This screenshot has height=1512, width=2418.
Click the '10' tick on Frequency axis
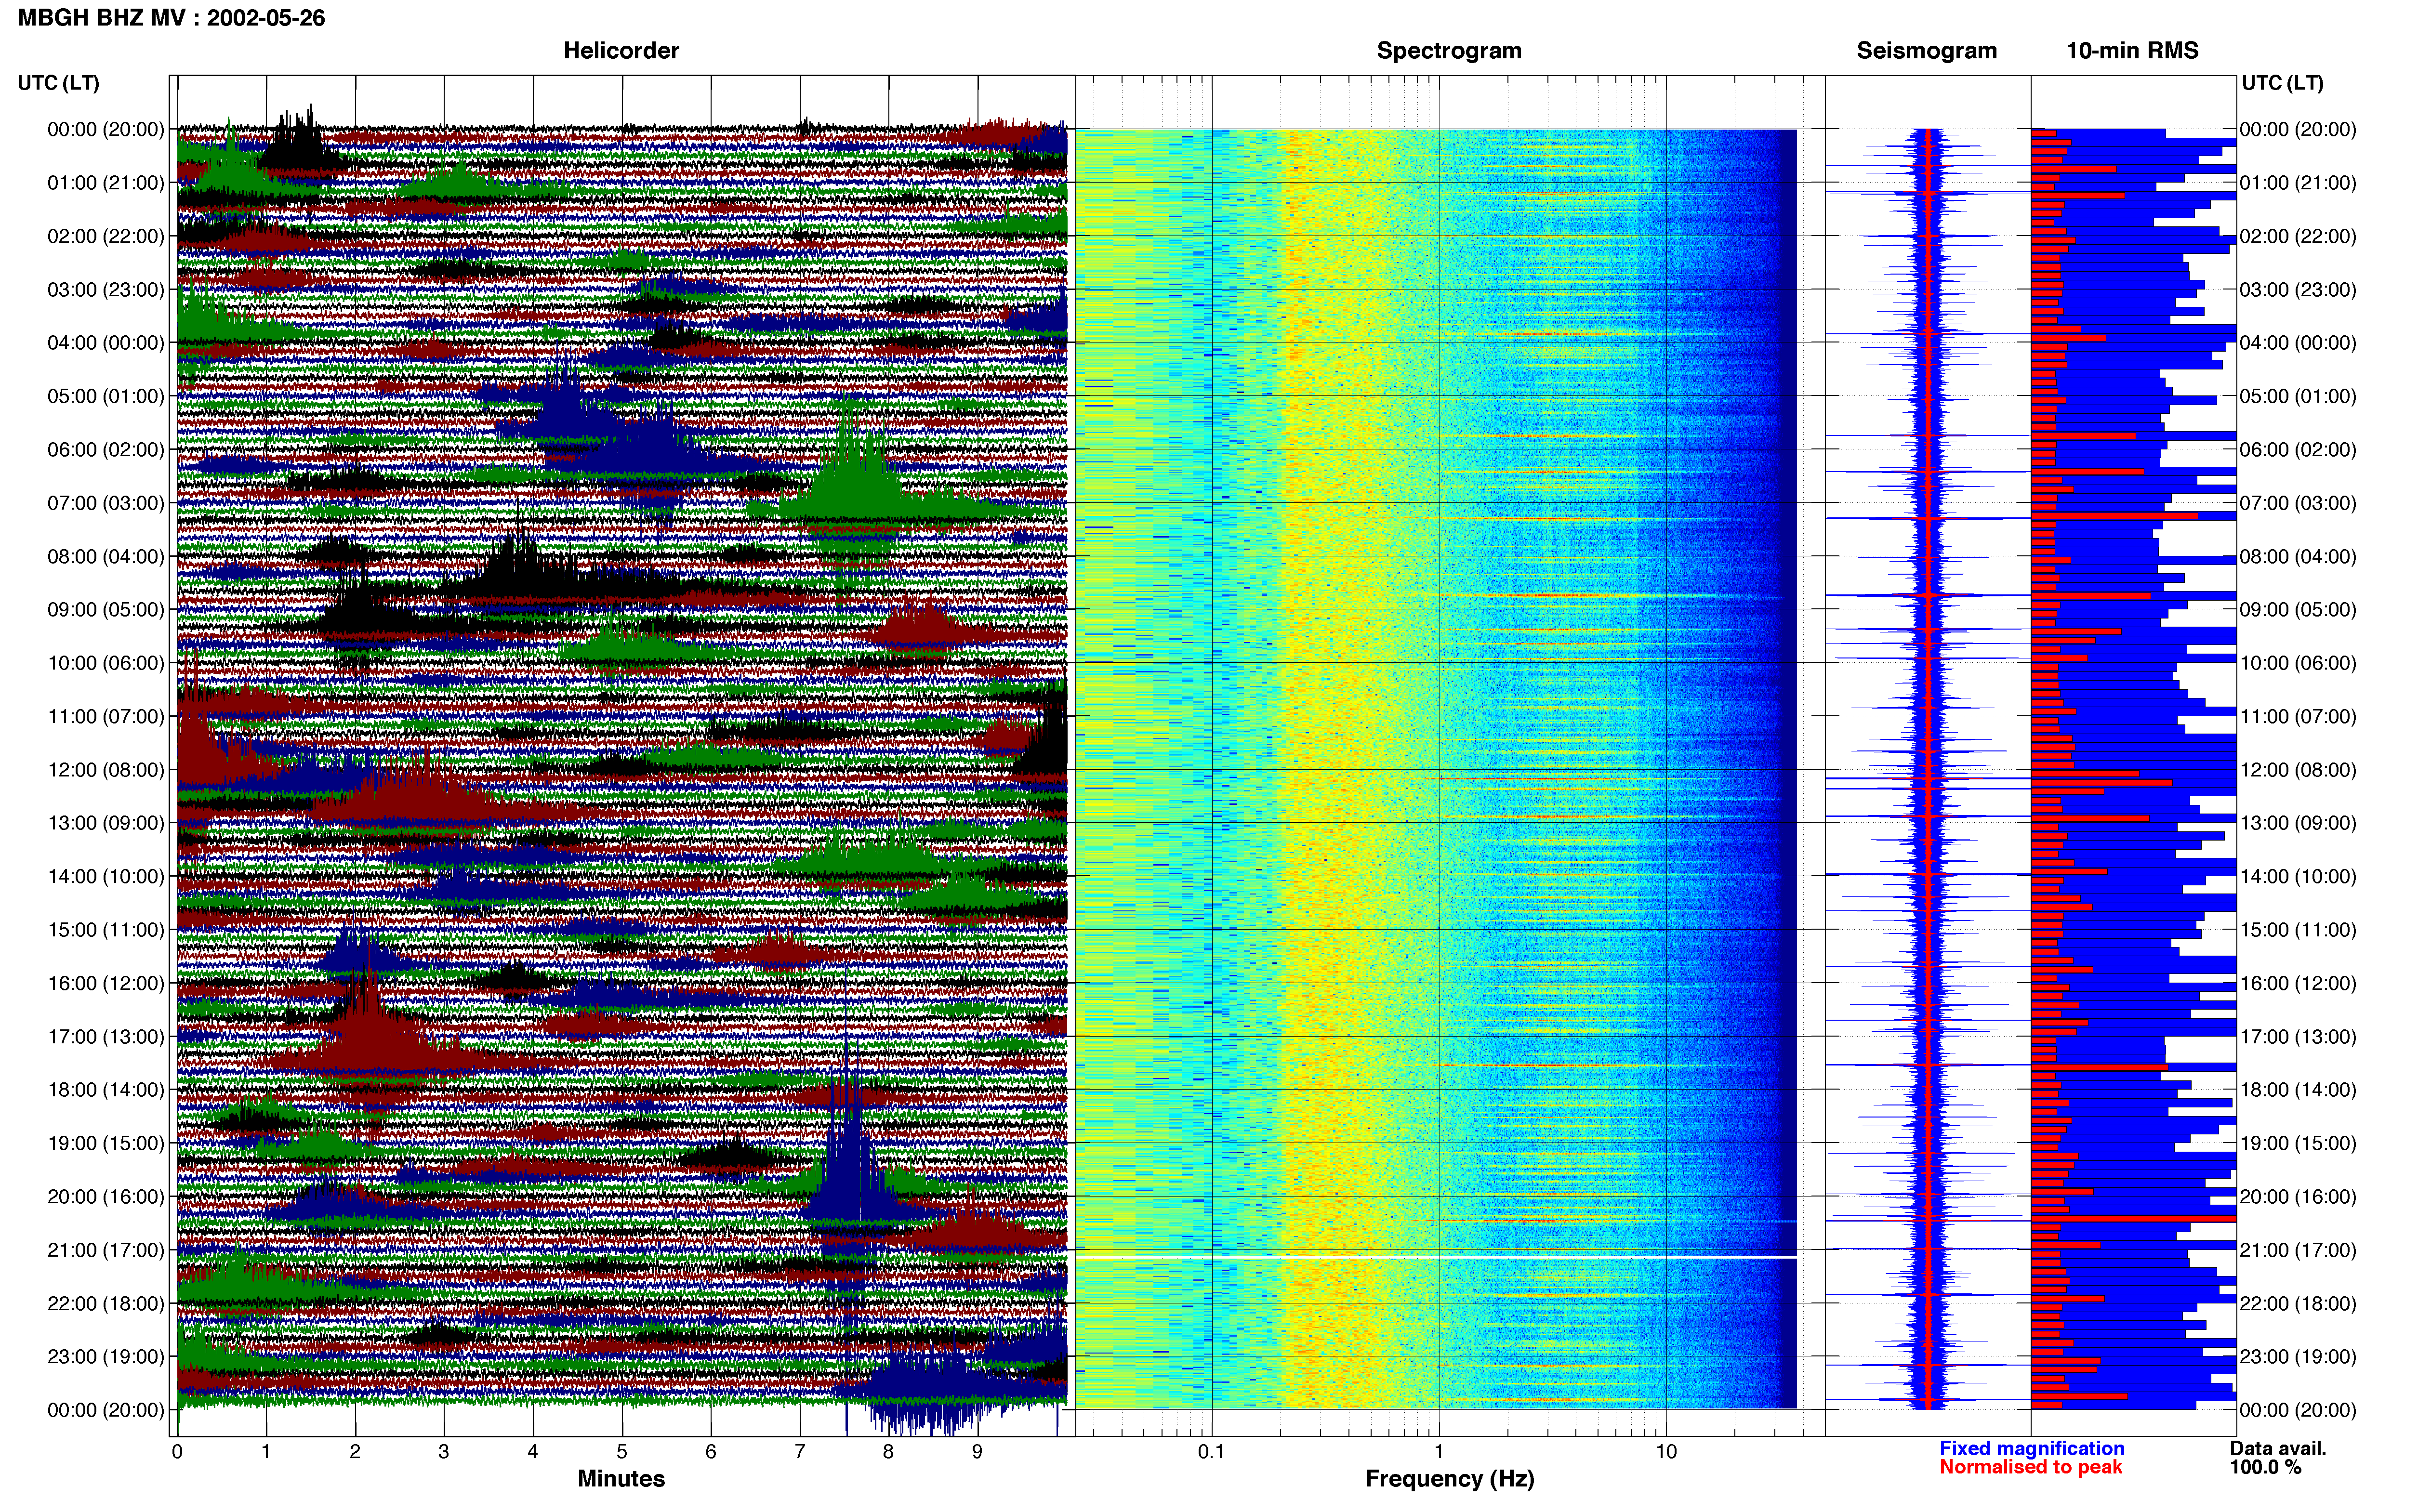pyautogui.click(x=1666, y=1452)
